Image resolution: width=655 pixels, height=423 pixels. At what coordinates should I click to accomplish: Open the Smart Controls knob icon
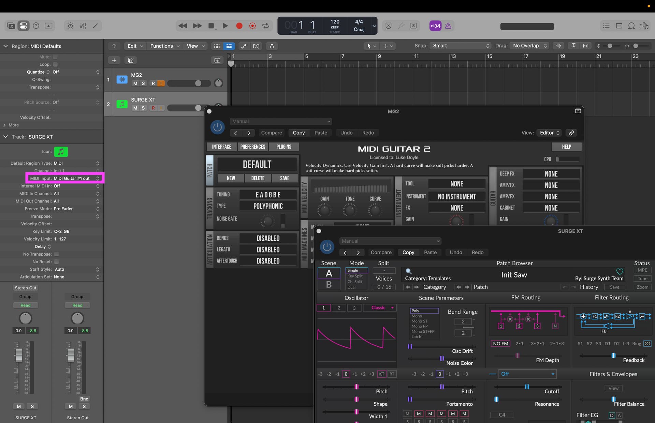click(70, 26)
